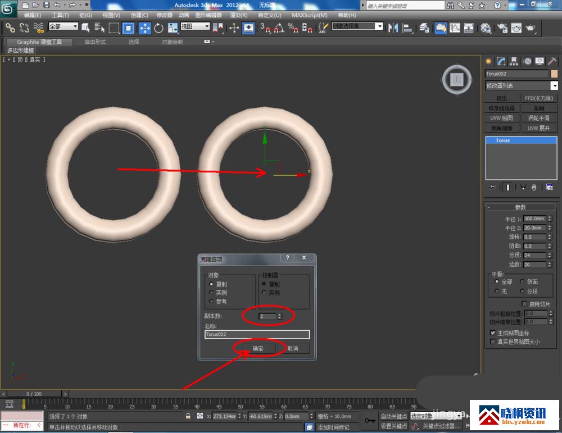Open the Material Editor icon

tap(486, 28)
